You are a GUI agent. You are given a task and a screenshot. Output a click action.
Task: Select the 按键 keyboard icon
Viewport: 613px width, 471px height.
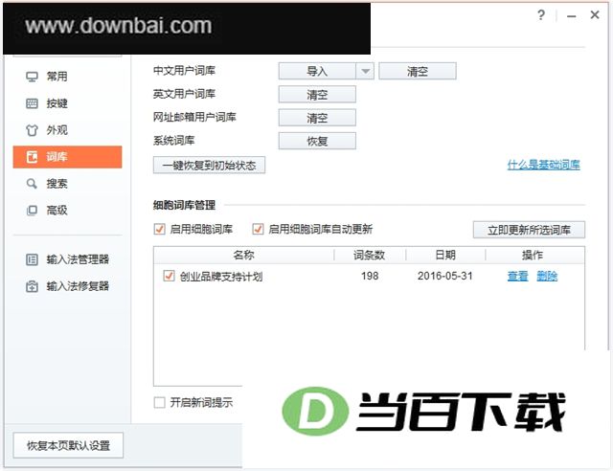[x=32, y=103]
